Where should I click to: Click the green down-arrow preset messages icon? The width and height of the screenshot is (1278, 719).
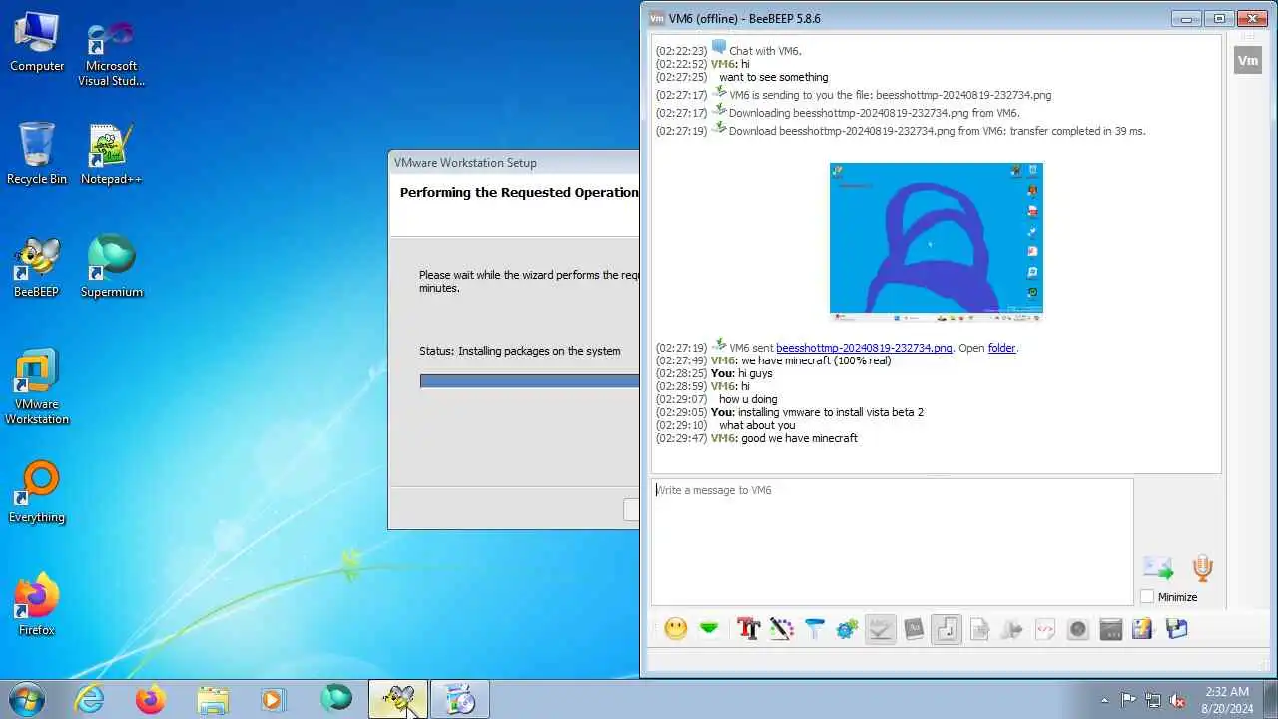709,629
